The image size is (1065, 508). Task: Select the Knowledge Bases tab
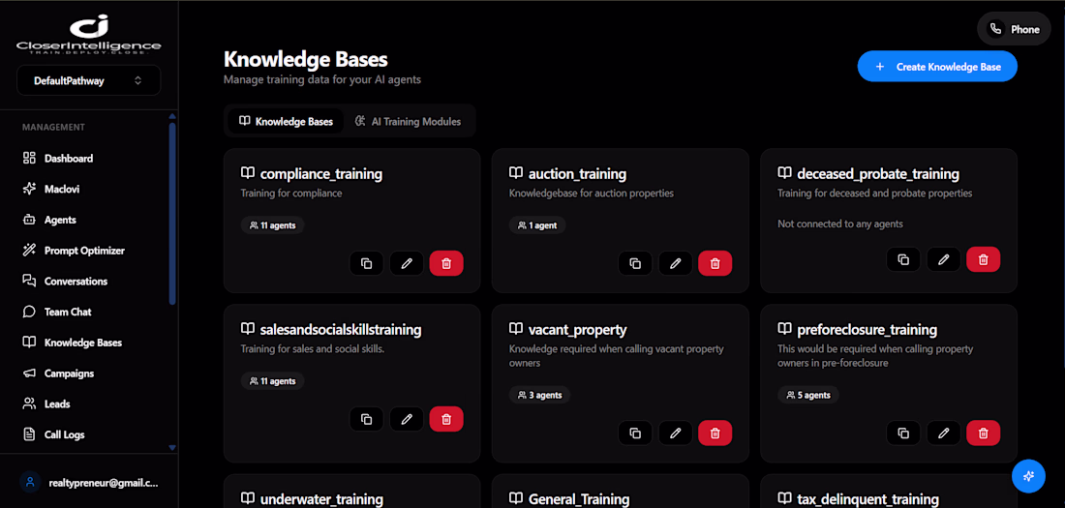point(286,122)
